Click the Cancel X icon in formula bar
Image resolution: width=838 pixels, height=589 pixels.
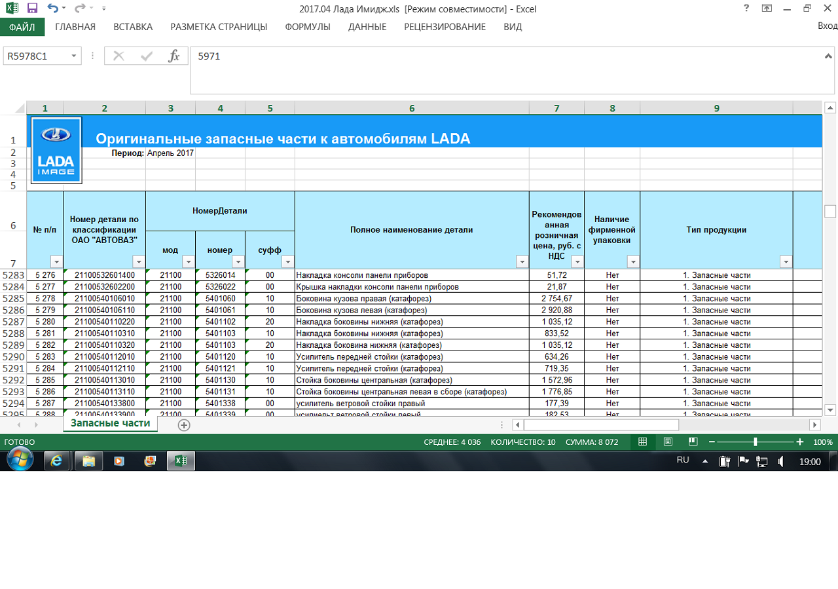[118, 56]
